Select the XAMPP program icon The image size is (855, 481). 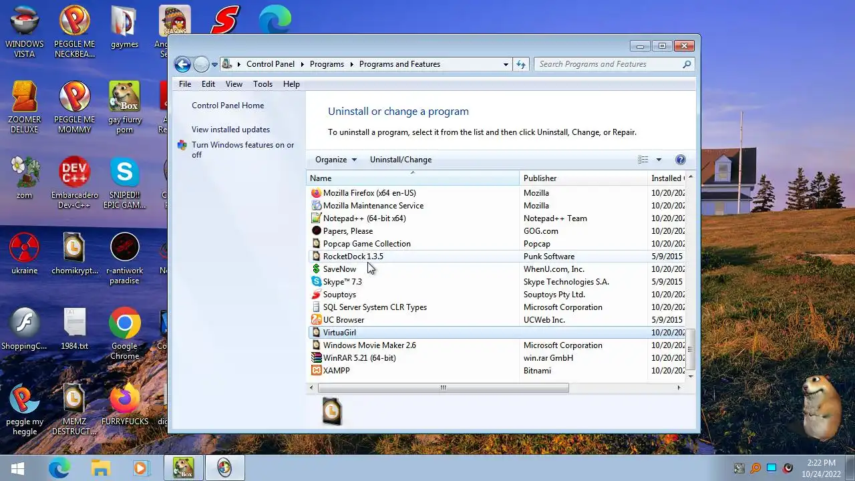coord(317,371)
